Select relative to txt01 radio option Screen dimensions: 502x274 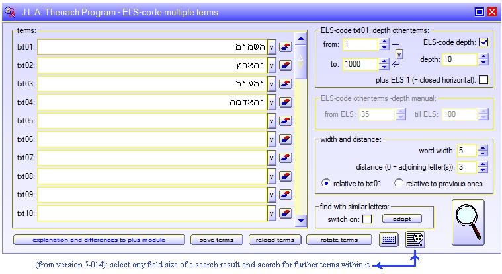click(x=325, y=183)
